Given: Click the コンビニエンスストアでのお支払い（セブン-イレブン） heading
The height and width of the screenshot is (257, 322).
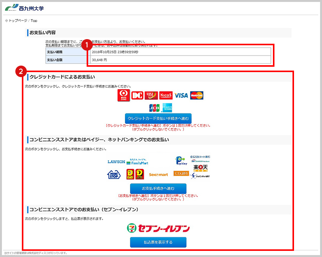Looking at the screenshot, I should (84, 209).
